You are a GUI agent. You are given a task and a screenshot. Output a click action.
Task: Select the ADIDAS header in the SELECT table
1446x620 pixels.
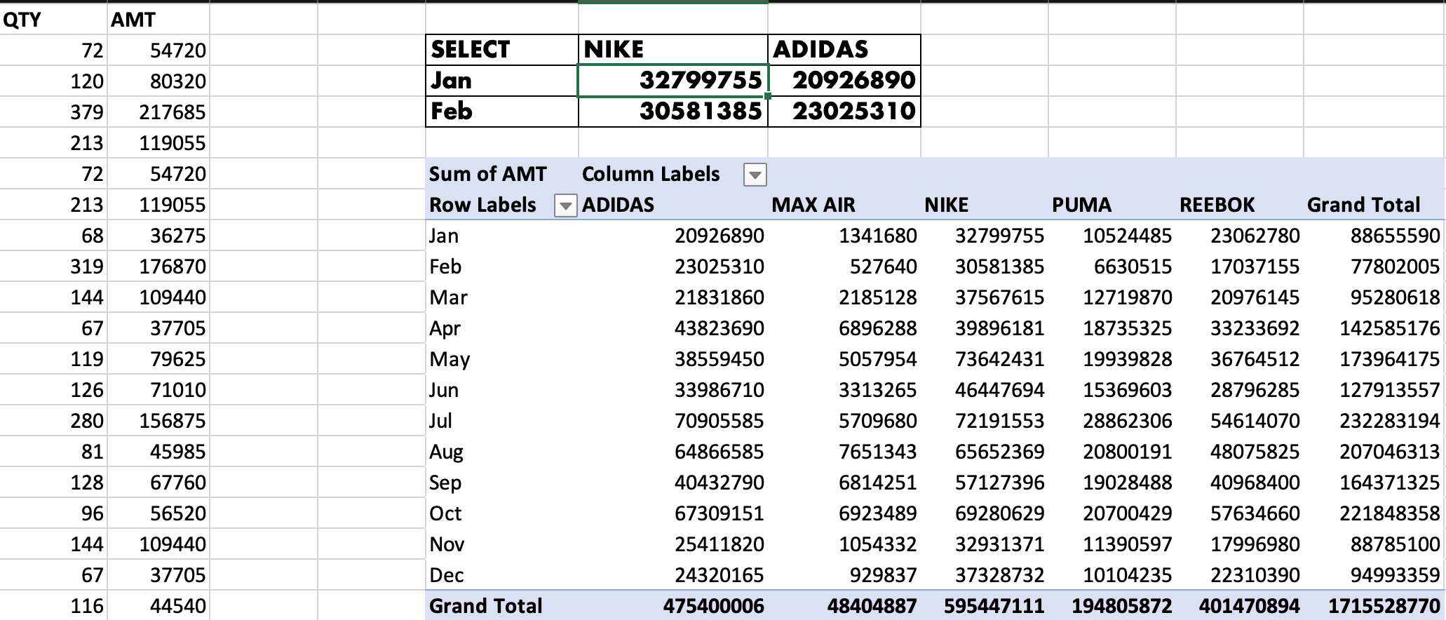[x=844, y=50]
